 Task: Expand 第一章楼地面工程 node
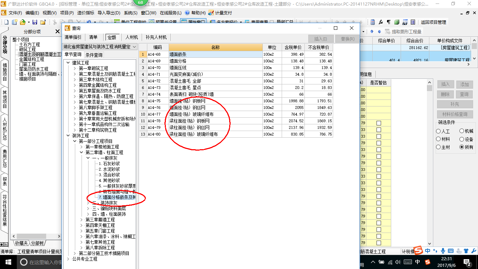81,147
